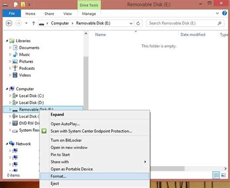Screen dimensions: 230x188
Task: Collapse the ribbon with the chevron
Action: coord(217,13)
